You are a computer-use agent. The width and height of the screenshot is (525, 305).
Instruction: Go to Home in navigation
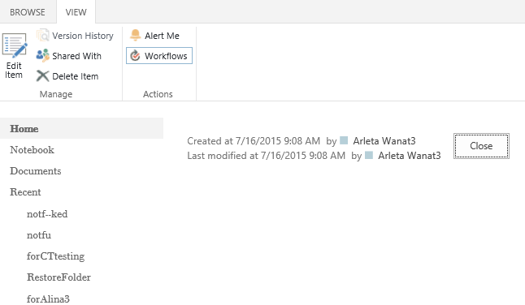tap(24, 129)
